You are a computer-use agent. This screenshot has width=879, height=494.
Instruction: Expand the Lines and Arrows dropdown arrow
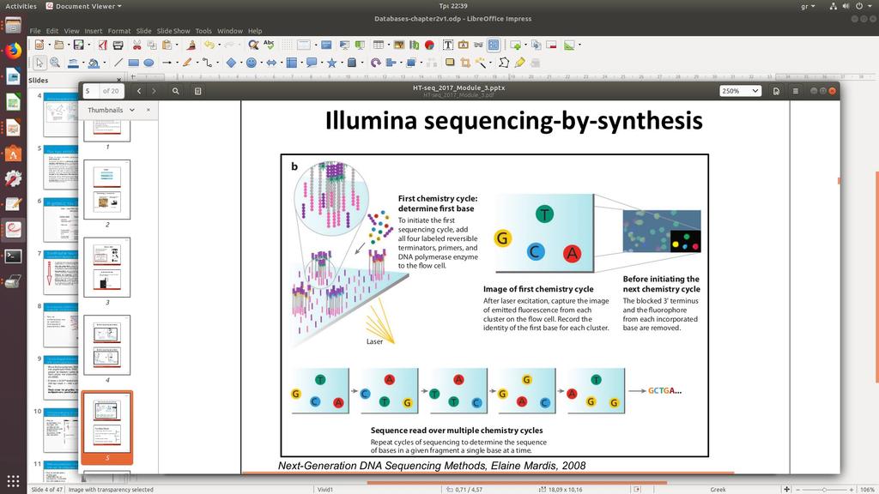(175, 63)
